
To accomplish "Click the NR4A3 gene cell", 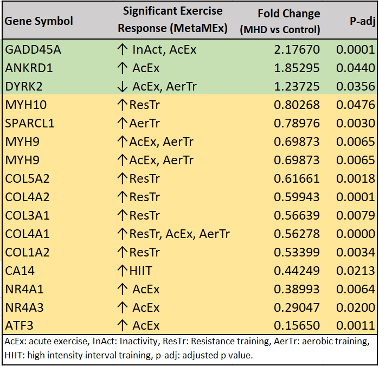I will (24, 308).
